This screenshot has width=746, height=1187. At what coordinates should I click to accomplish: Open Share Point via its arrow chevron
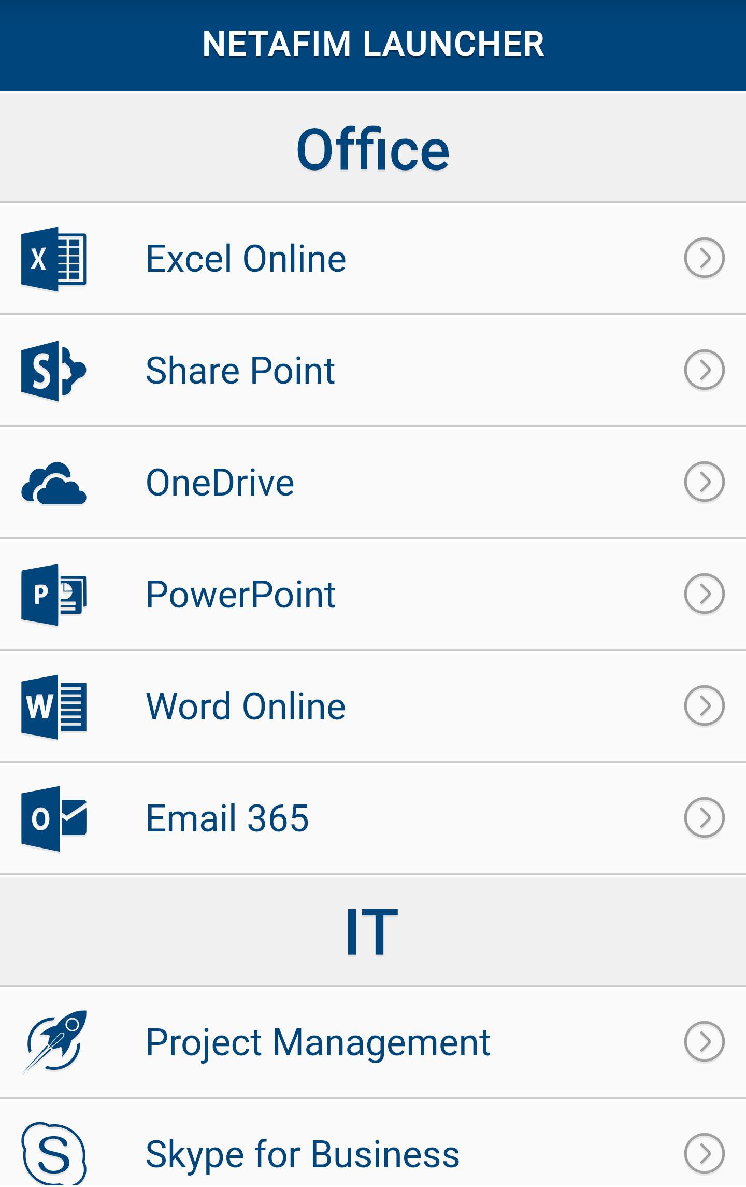[x=704, y=370]
